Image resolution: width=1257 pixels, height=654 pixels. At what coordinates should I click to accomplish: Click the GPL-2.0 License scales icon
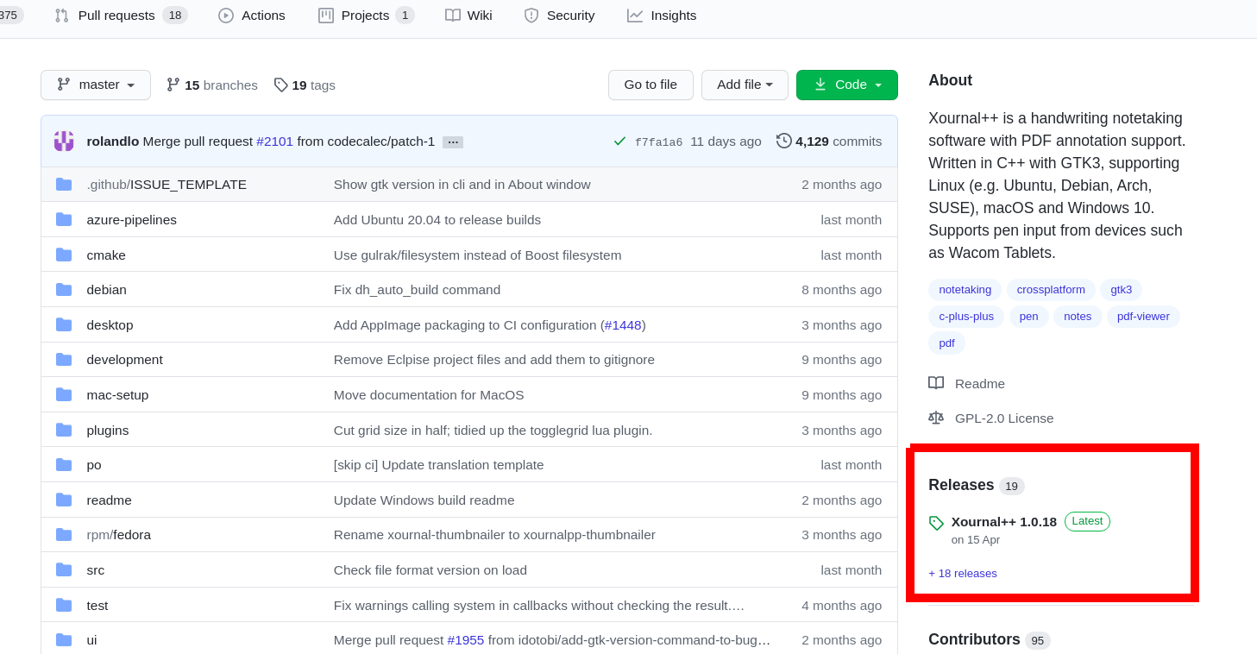tap(936, 418)
